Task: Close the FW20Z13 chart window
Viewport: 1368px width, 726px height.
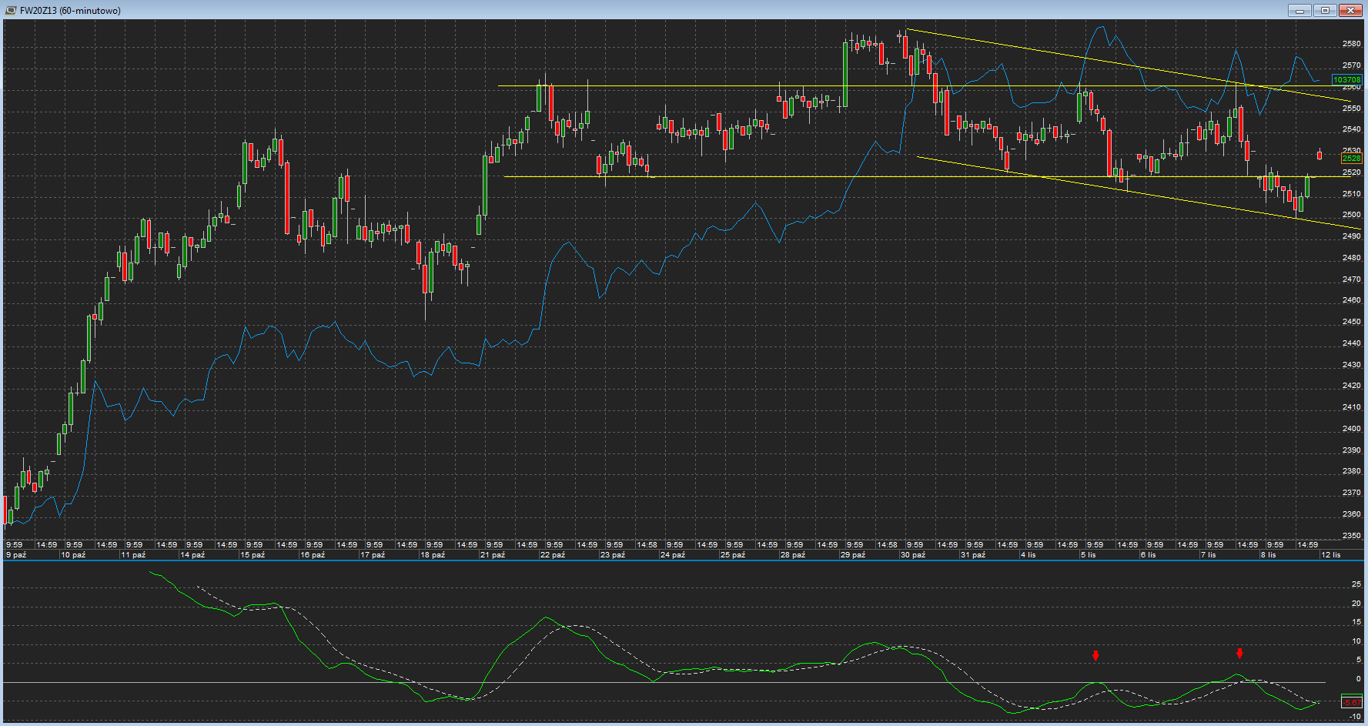Action: [x=1350, y=10]
